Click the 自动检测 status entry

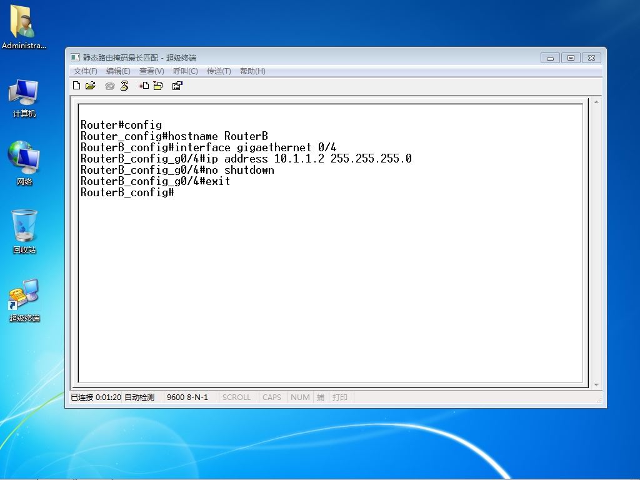pyautogui.click(x=139, y=397)
